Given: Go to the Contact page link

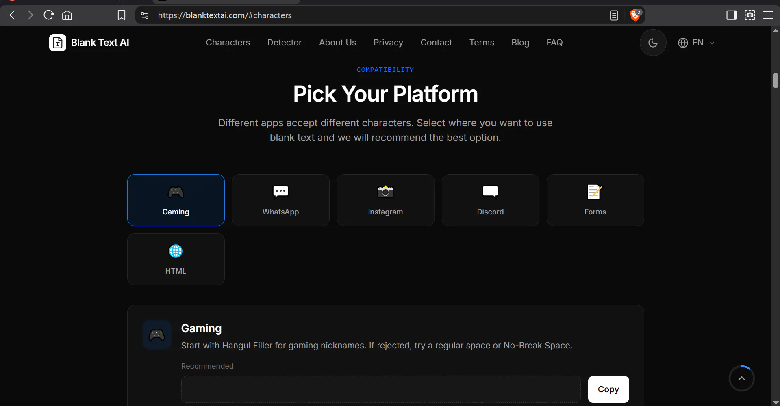Looking at the screenshot, I should pyautogui.click(x=436, y=43).
